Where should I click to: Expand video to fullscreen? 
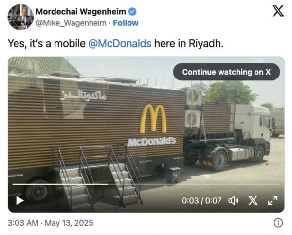[273, 201]
